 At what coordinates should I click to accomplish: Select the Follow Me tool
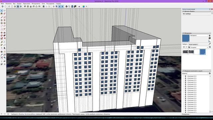pyautogui.click(x=4, y=36)
